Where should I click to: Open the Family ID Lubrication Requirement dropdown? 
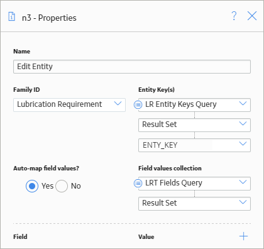(69, 105)
